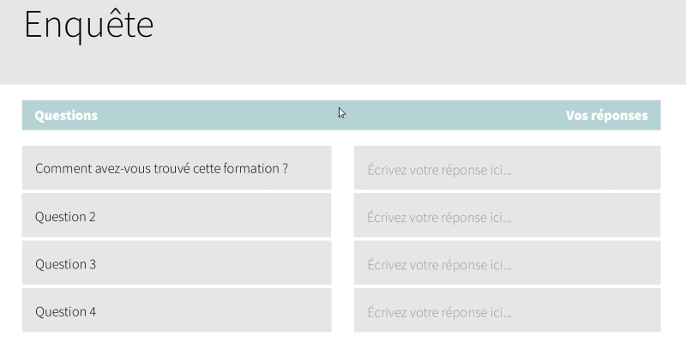Click the question mark ending the first question
686x343 pixels.
(x=286, y=168)
